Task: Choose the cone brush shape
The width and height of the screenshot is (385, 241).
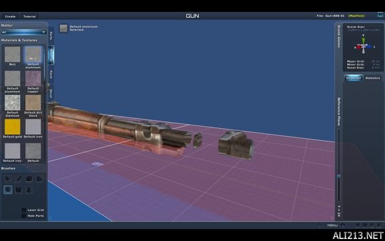Action: tap(29, 190)
